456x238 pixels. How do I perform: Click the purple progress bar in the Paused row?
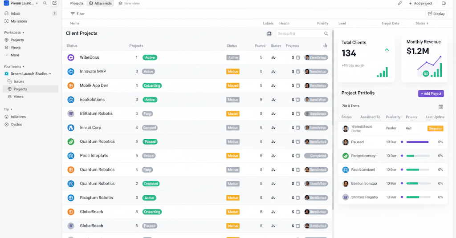point(418,142)
